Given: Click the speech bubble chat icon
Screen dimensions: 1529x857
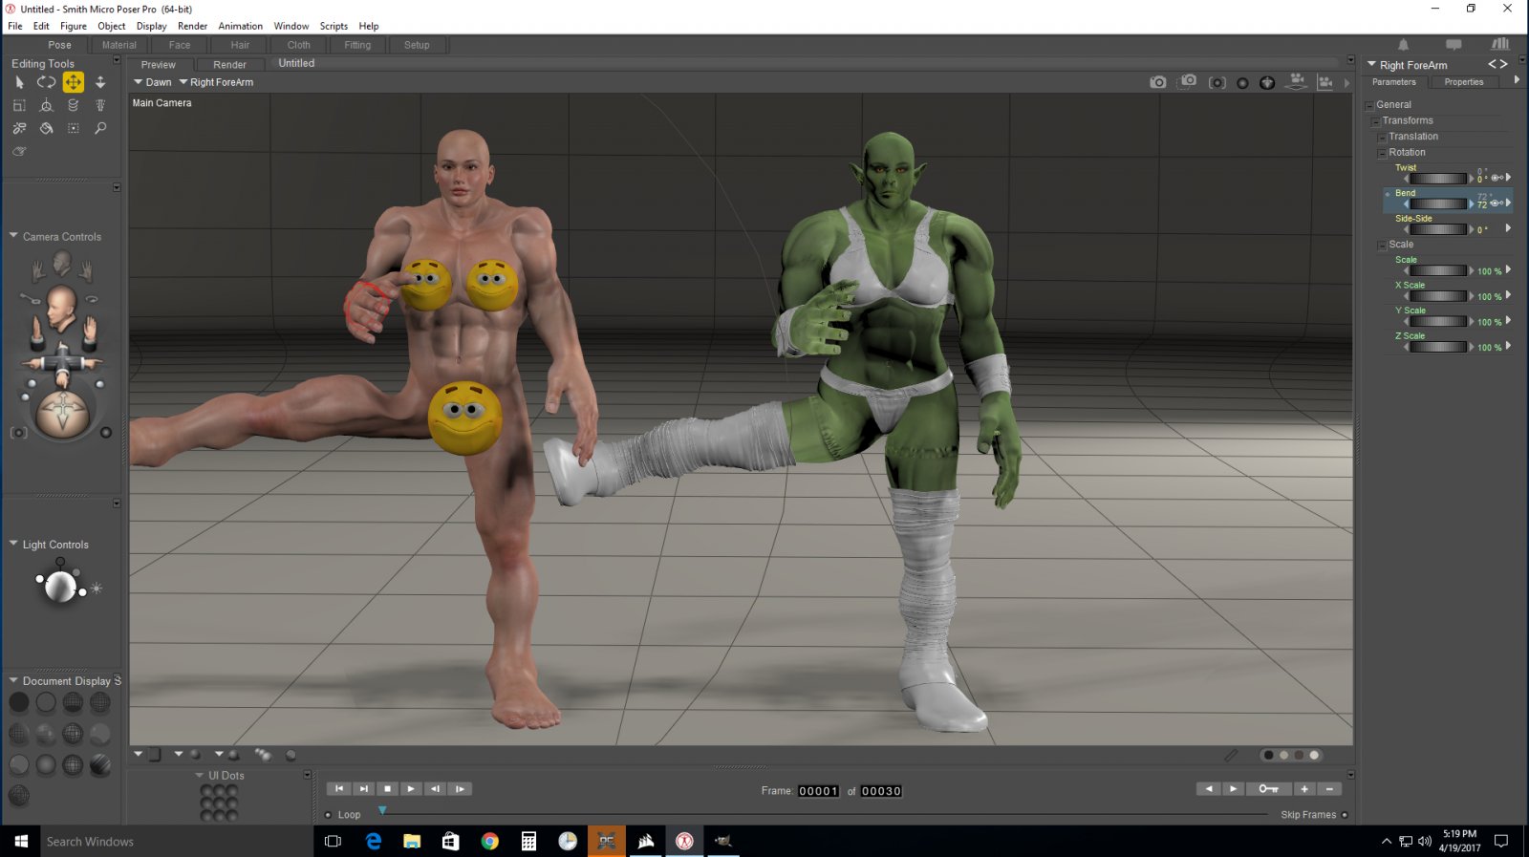Looking at the screenshot, I should 1454,45.
